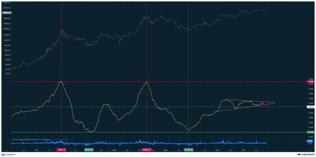Screen dimensions: 316x157
Task: Click the Adjusted SOPR indicator legend title
Action: (28, 140)
